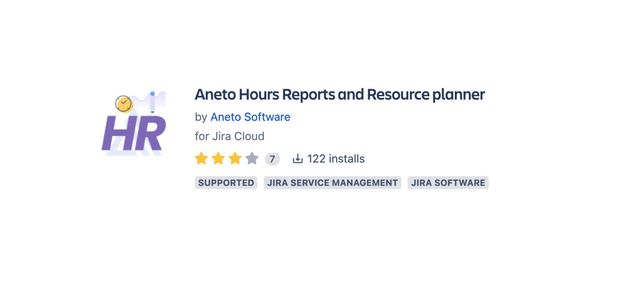Click the download installs icon
The width and height of the screenshot is (619, 303).
[x=297, y=158]
